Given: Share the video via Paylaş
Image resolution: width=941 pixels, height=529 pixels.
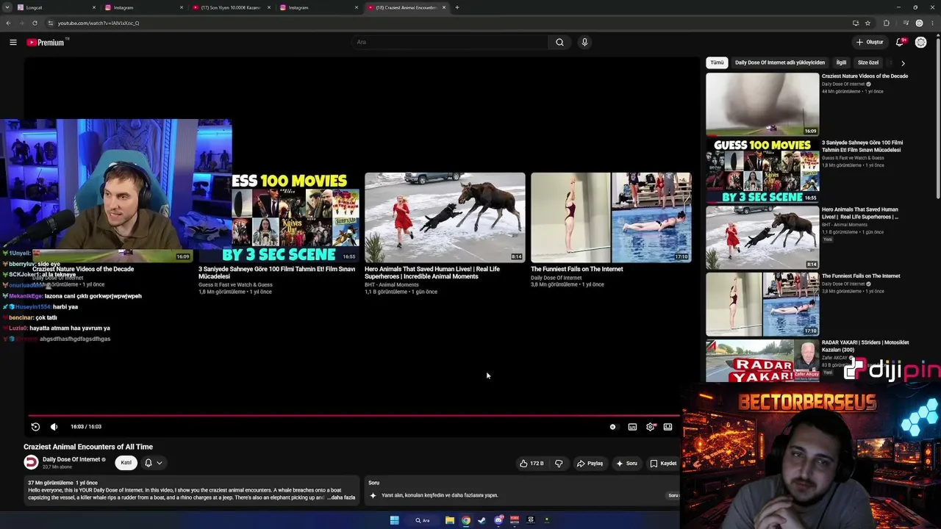Looking at the screenshot, I should [590, 464].
